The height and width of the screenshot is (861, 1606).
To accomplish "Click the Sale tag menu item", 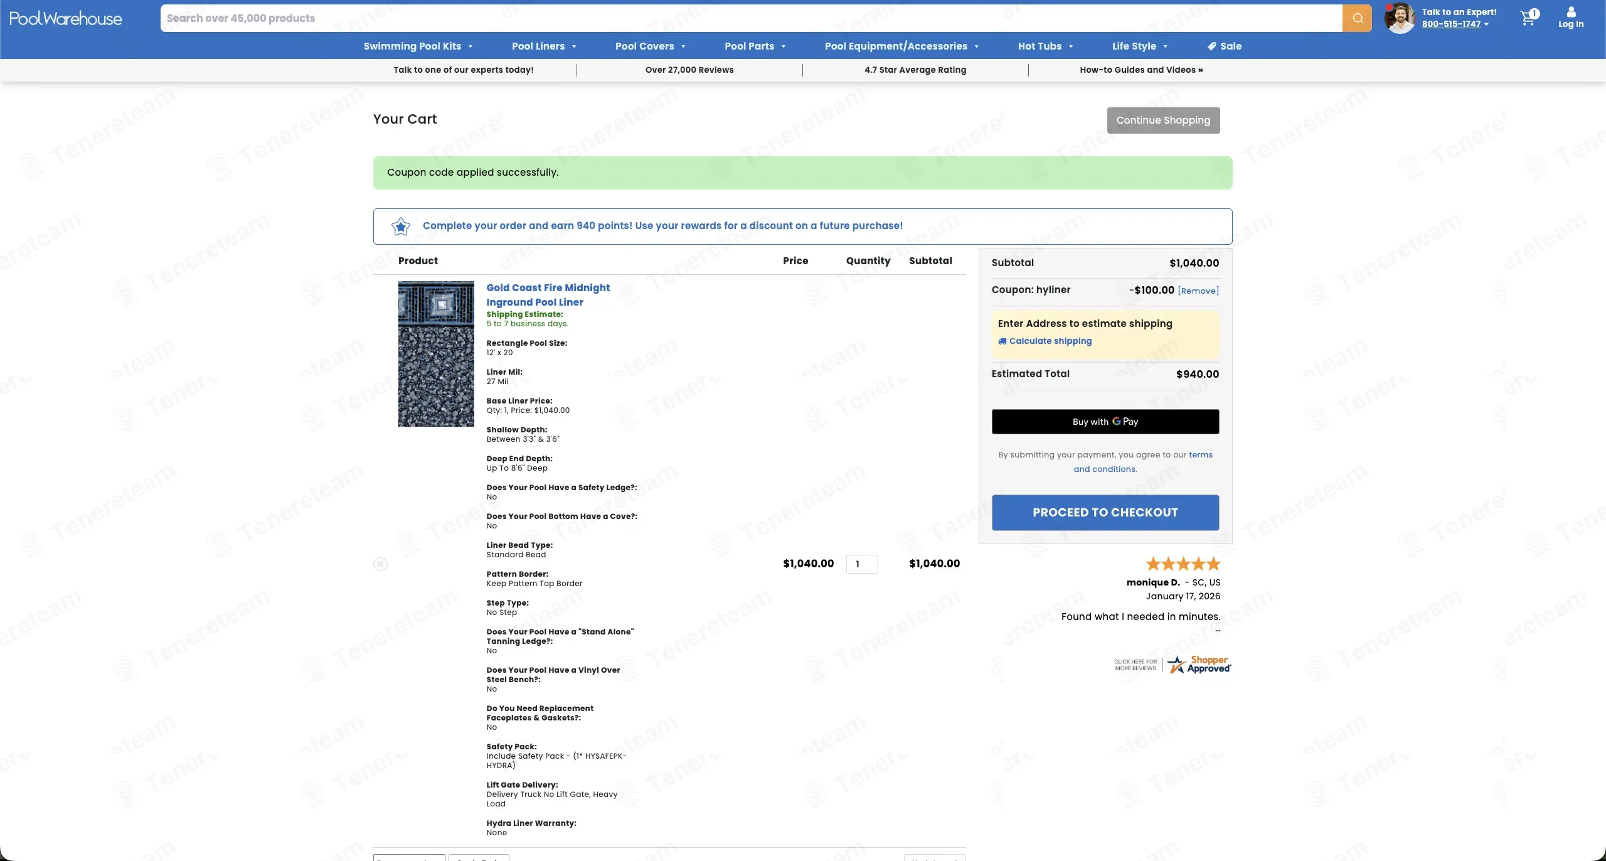I will coord(1224,46).
